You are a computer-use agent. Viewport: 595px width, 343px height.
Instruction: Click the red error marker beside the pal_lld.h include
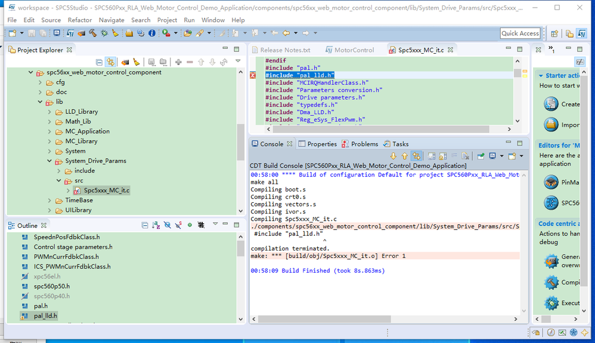[253, 75]
